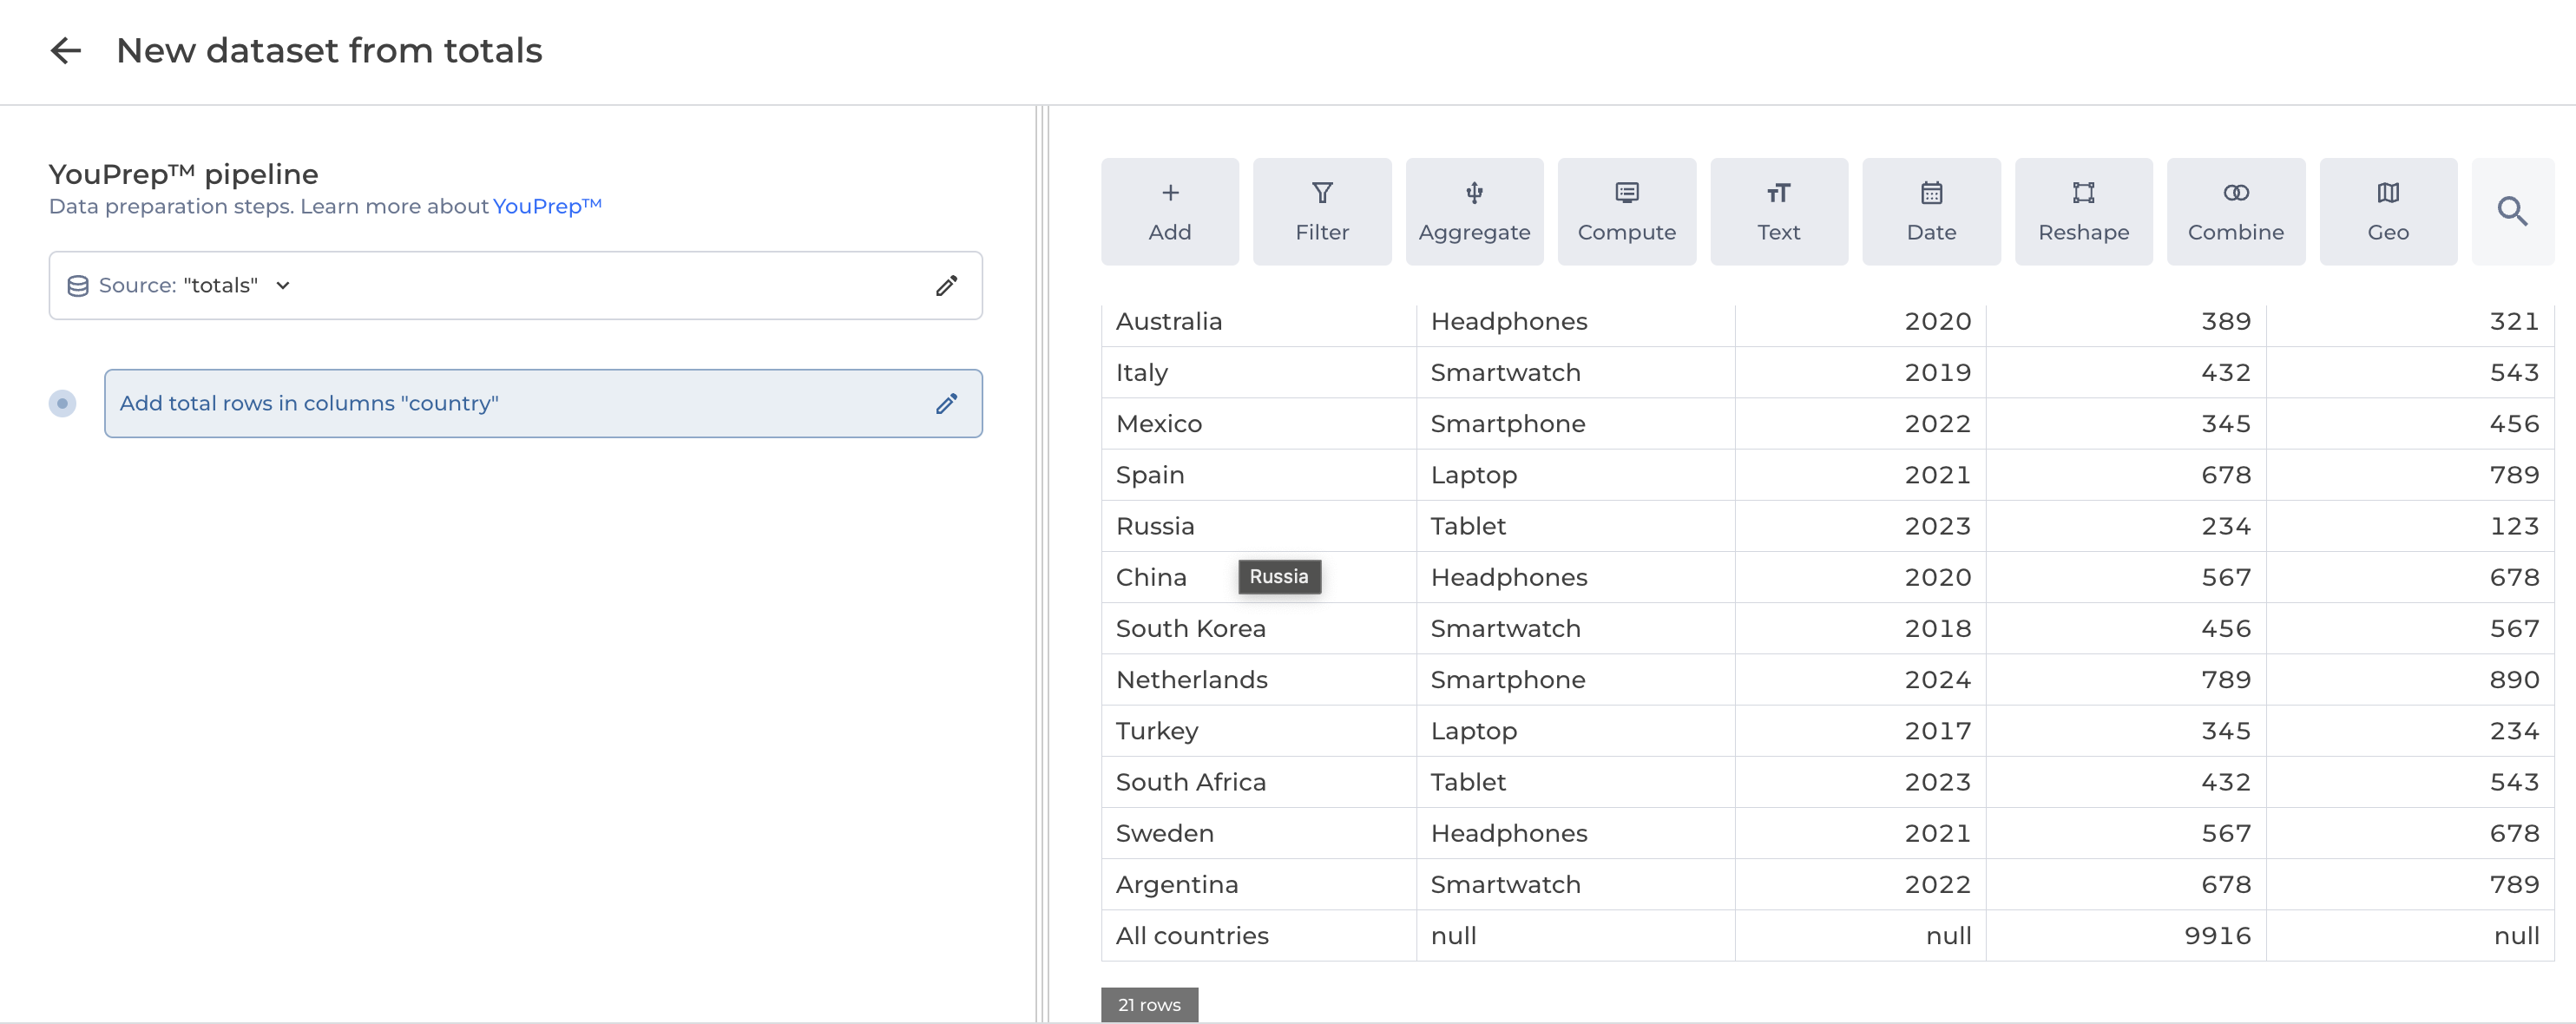The height and width of the screenshot is (1024, 2576).
Task: Toggle the step selector circle dot
Action: (x=62, y=403)
